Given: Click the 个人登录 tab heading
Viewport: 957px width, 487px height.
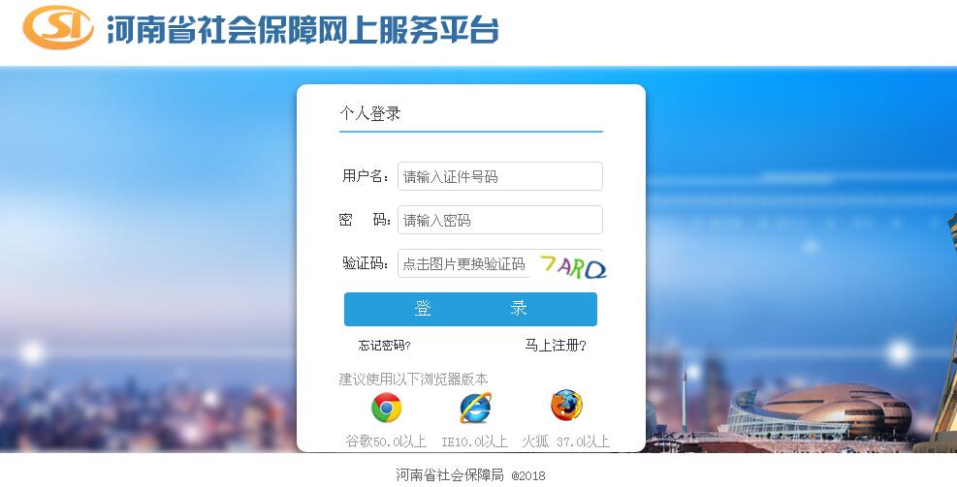Looking at the screenshot, I should pyautogui.click(x=369, y=113).
